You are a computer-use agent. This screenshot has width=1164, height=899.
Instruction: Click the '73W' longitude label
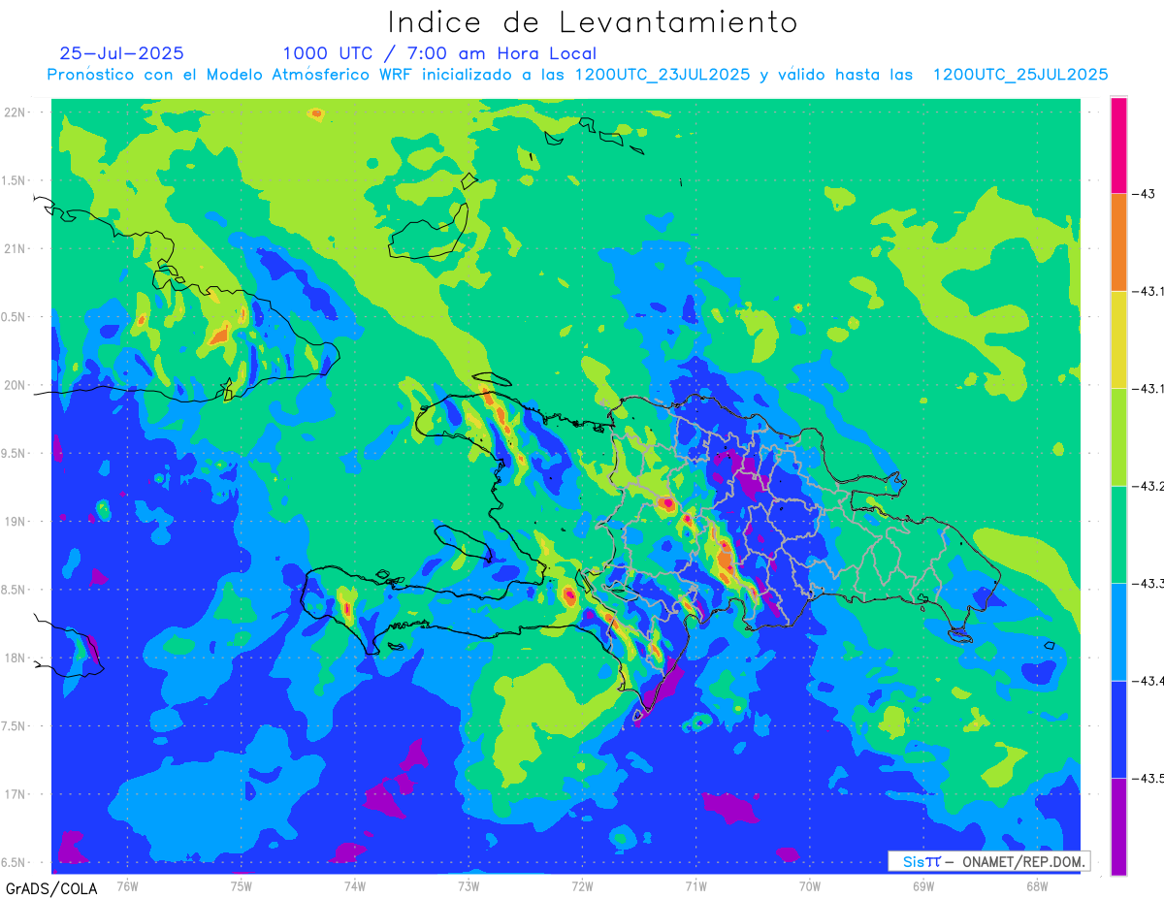coord(469,885)
